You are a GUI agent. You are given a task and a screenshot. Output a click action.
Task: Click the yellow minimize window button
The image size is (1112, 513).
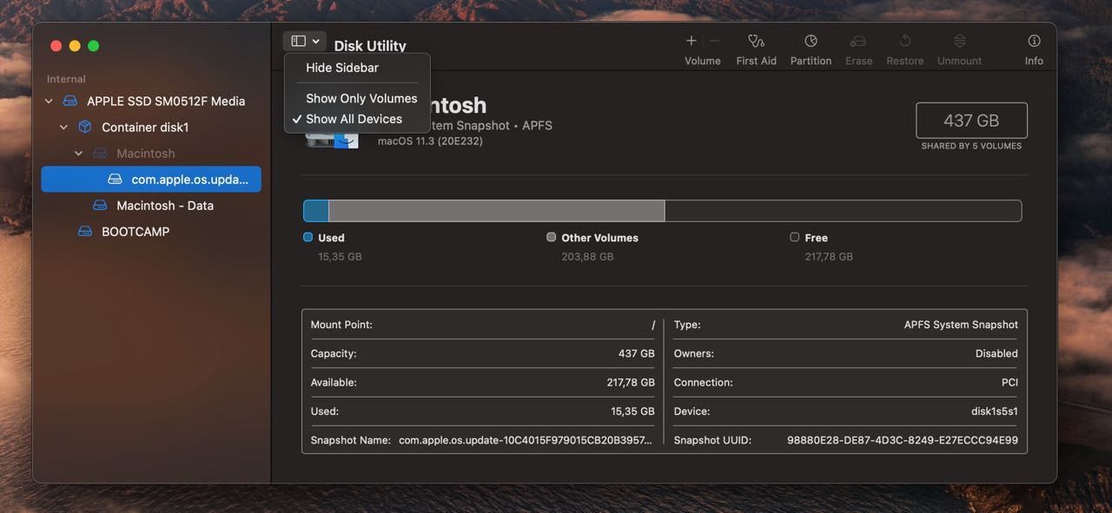[x=75, y=46]
